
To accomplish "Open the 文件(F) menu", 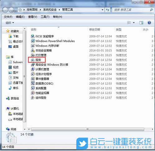I will pyautogui.click(x=8, y=17).
